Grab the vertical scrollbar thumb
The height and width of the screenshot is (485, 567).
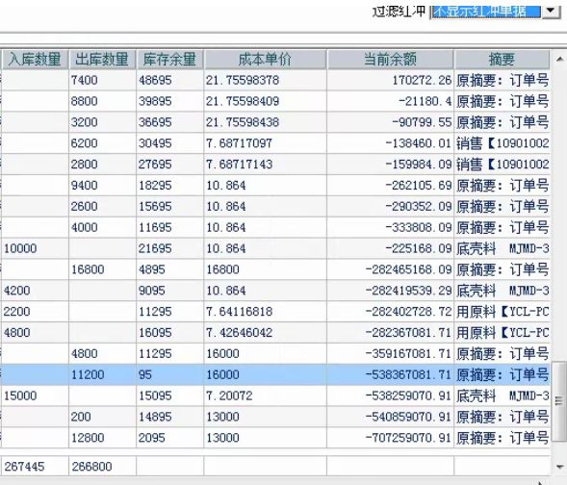(558, 400)
